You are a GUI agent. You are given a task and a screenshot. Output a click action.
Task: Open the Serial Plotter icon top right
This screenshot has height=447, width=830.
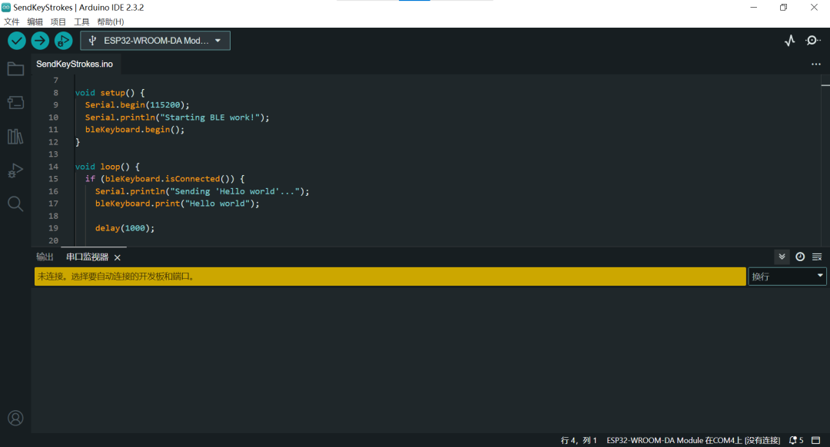[789, 40]
